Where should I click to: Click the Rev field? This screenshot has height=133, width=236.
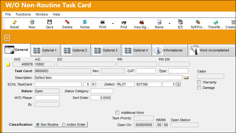click(113, 71)
